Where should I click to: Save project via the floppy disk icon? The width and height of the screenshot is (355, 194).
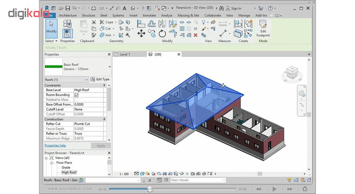point(67,8)
